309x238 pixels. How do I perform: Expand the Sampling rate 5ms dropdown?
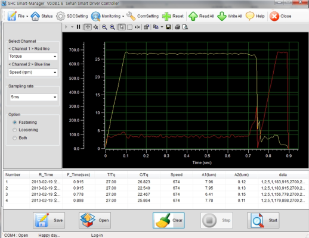(x=34, y=97)
